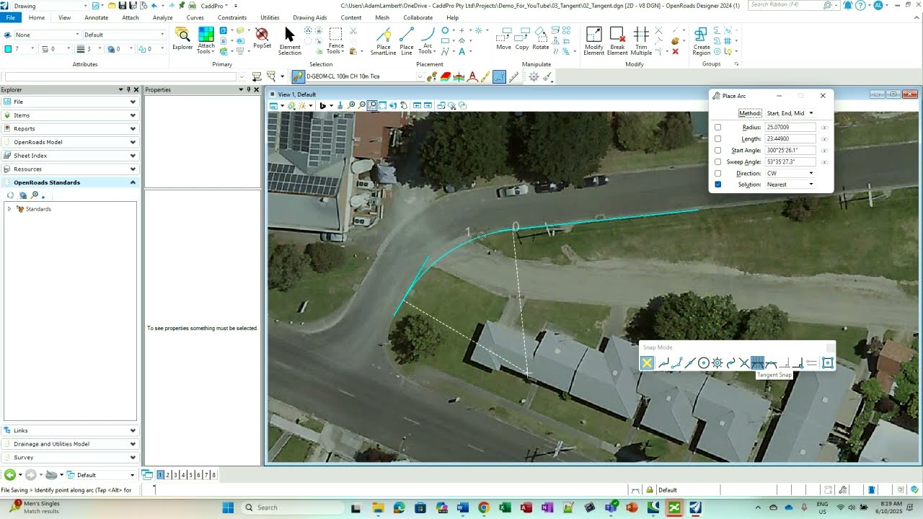Screen dimensions: 923x519
Task: Click the Rotate tool in Manipulate
Action: 541,39
